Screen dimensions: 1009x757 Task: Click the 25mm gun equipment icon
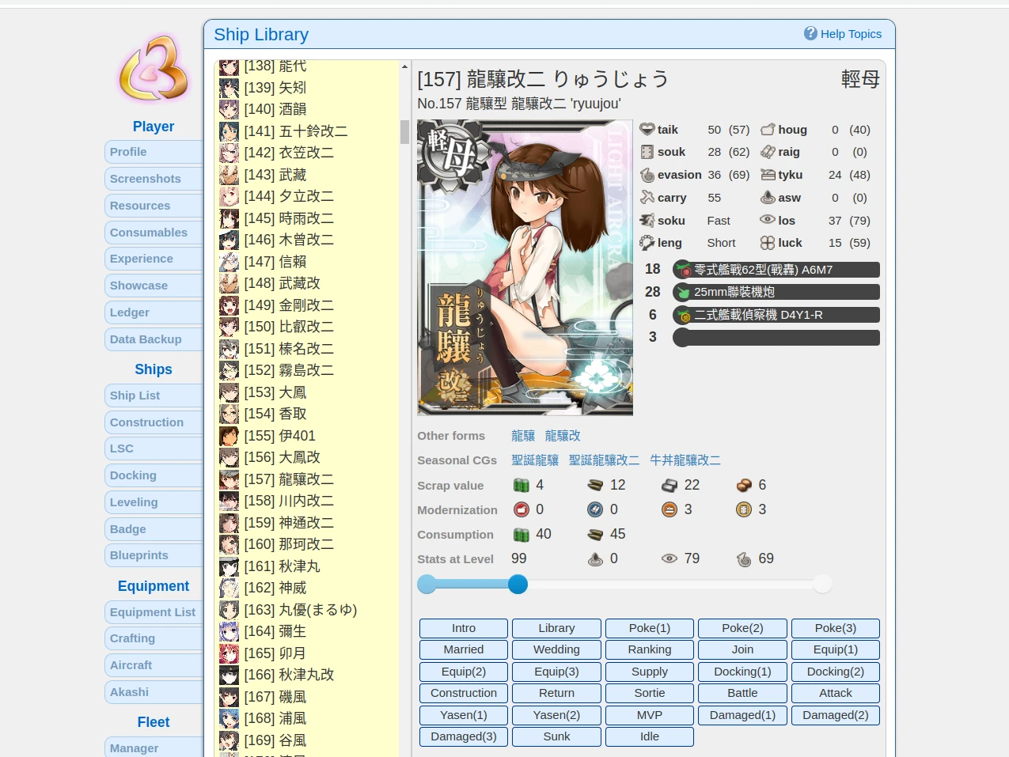point(683,293)
